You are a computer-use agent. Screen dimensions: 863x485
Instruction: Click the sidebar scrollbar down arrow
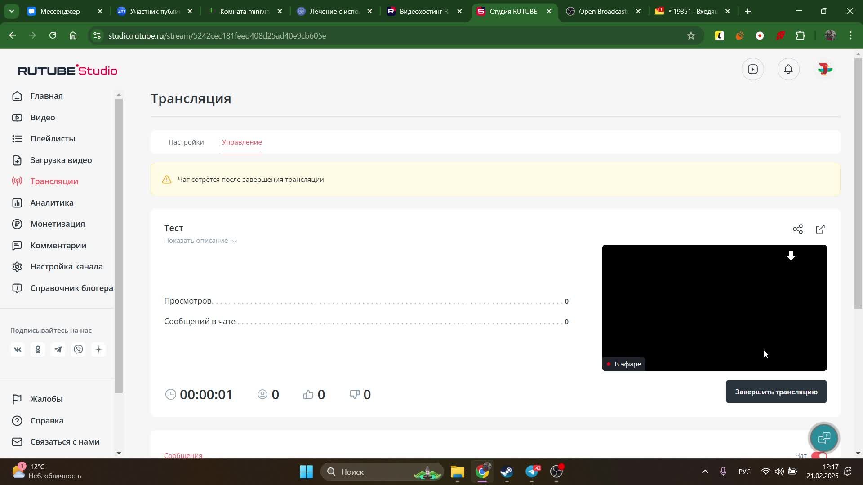click(x=119, y=453)
